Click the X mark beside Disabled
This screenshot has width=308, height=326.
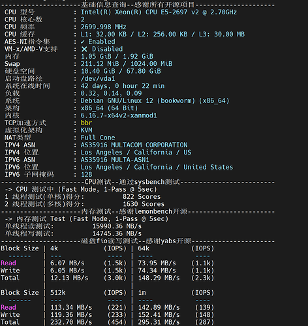(x=84, y=49)
